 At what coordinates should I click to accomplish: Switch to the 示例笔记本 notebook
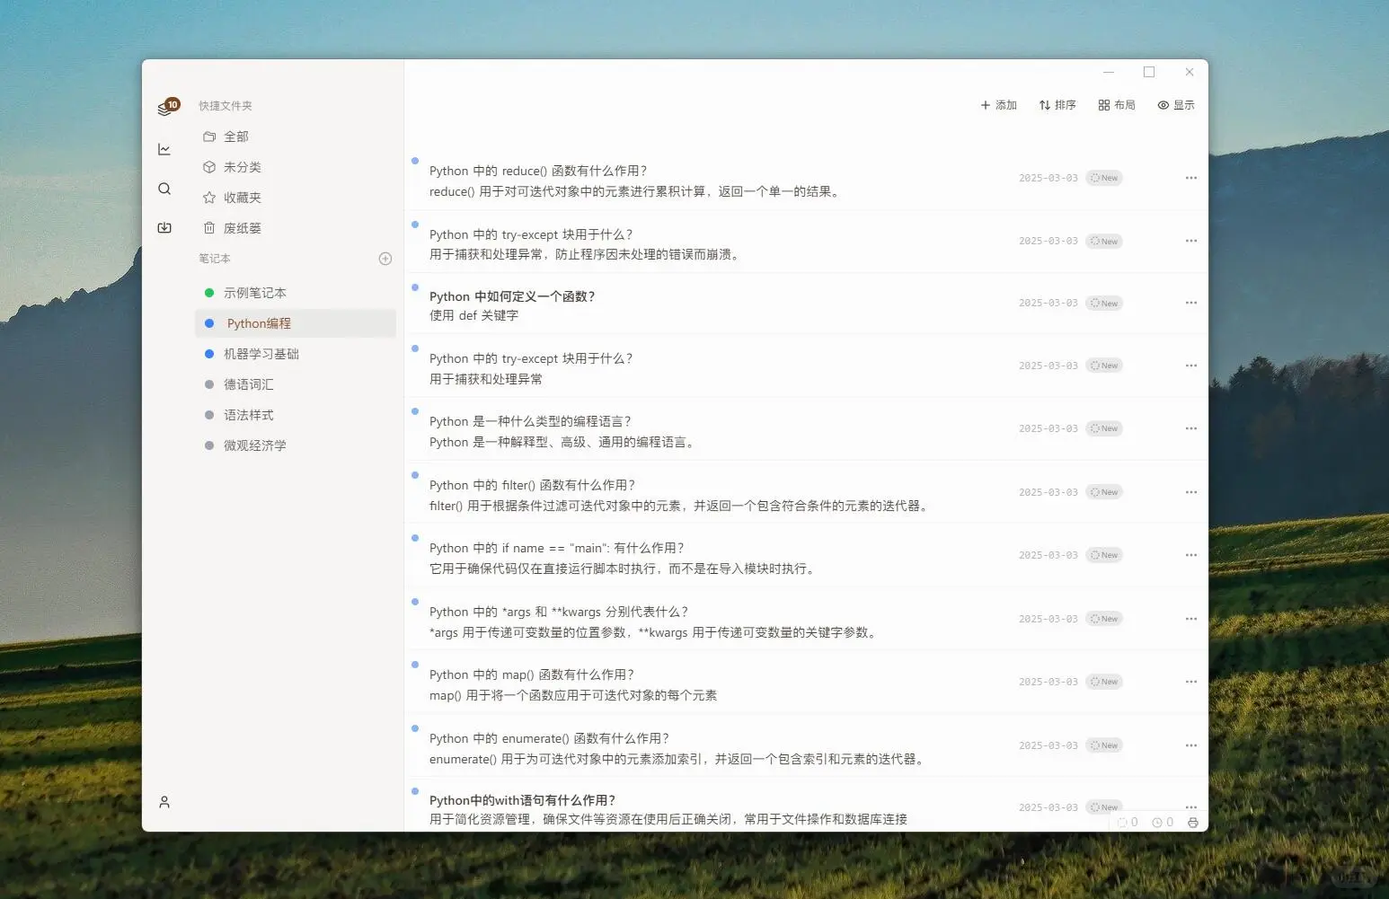[256, 292]
